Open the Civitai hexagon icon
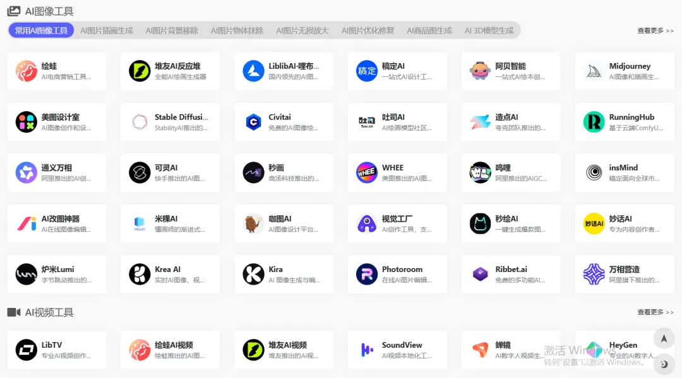The width and height of the screenshot is (682, 378). (x=253, y=122)
